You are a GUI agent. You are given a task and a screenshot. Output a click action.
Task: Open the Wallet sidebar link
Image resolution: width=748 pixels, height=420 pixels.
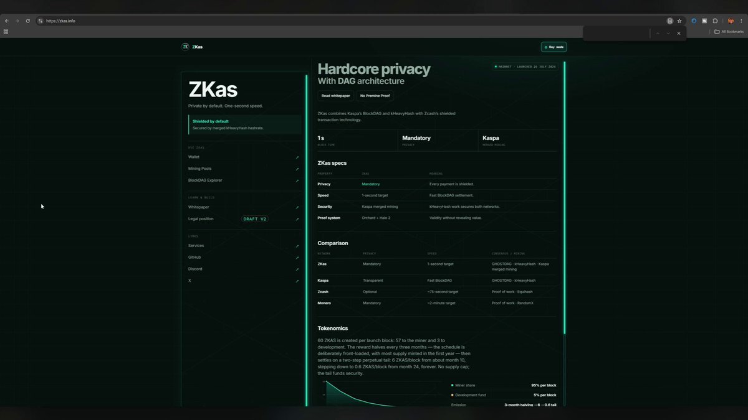194,157
